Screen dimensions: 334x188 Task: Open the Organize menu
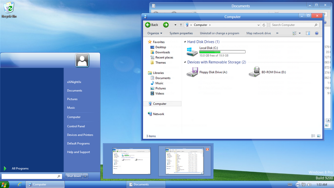point(155,33)
